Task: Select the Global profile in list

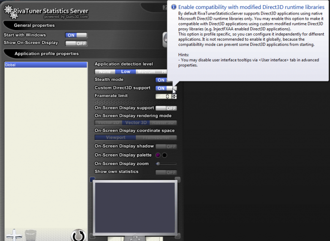Action: click(x=46, y=65)
